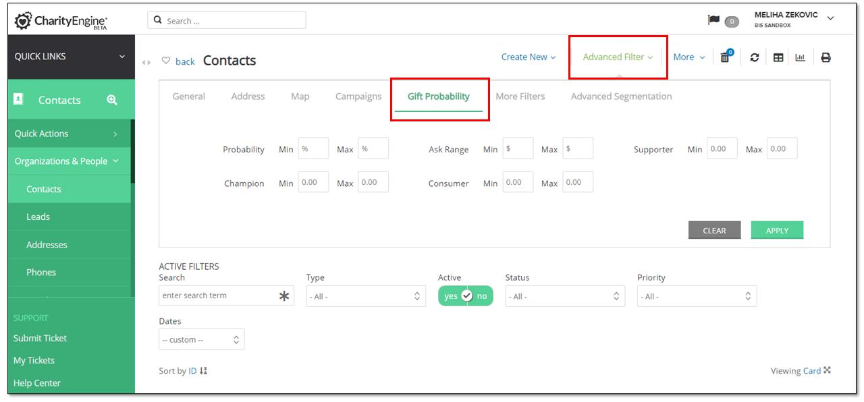Open Submit Ticket in Support sidebar
The image size is (864, 402).
40,338
